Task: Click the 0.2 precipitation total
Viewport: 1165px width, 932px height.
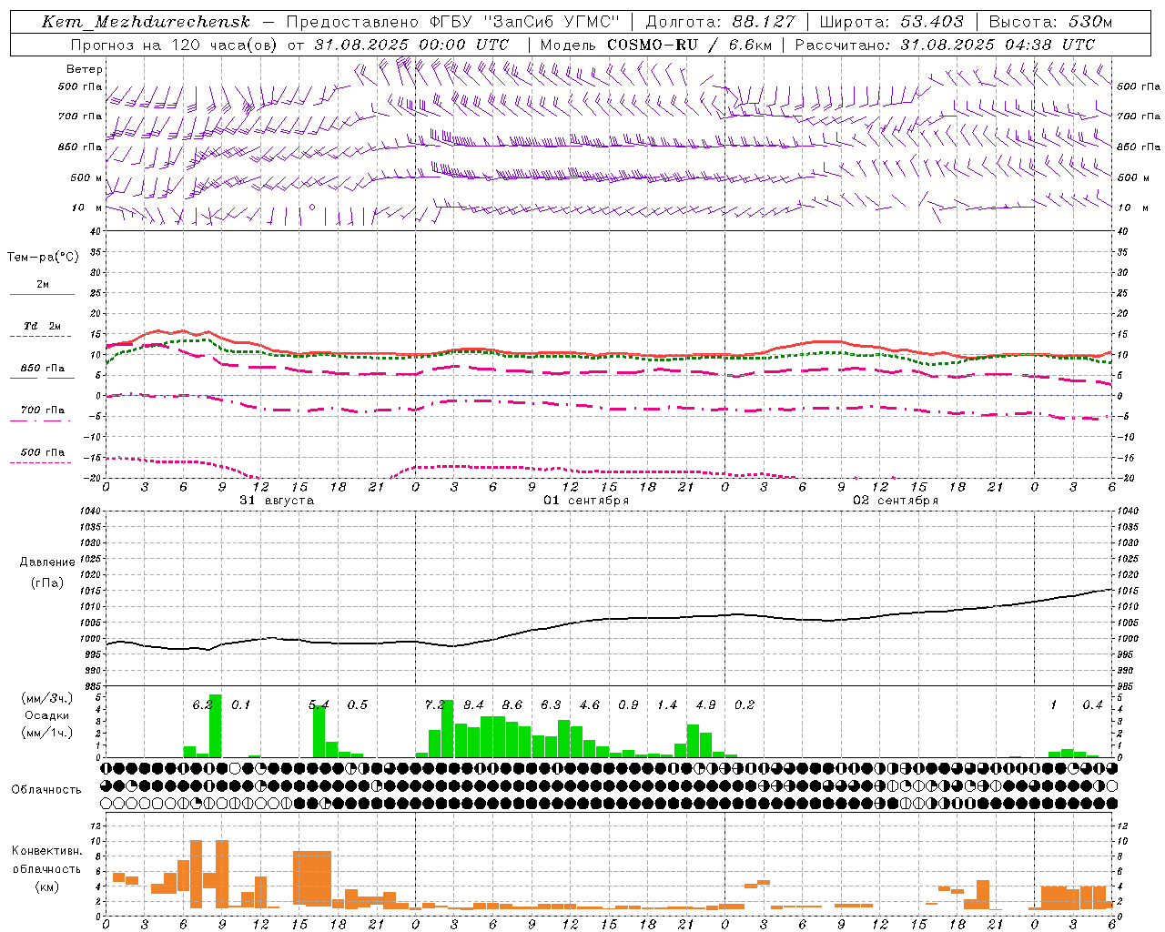Action: (745, 705)
